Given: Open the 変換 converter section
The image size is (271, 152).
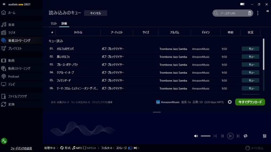Looking at the screenshot, I should coord(11,104).
